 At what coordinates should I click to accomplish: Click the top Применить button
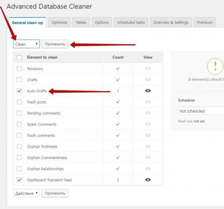click(x=55, y=44)
